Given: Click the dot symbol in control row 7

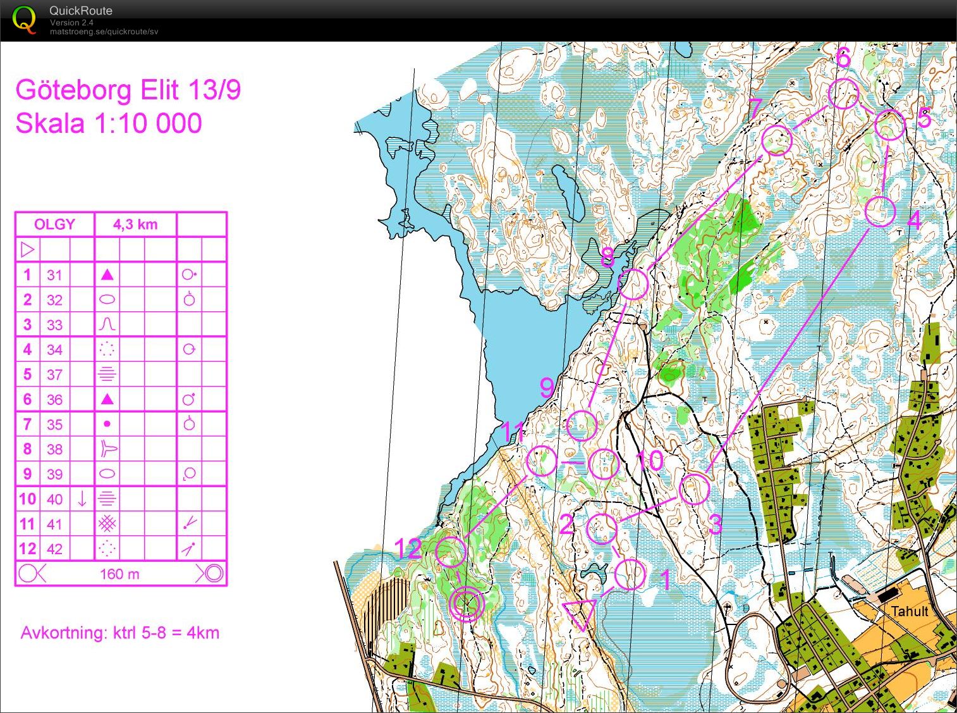Looking at the screenshot, I should coord(107,424).
